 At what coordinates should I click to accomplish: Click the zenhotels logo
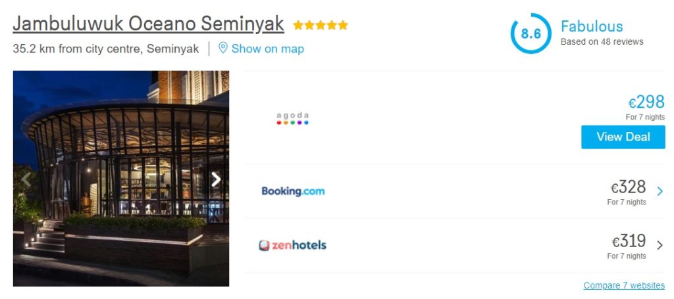[292, 246]
